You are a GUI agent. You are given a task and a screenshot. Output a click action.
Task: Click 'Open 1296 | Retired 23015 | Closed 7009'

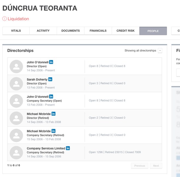115,152
